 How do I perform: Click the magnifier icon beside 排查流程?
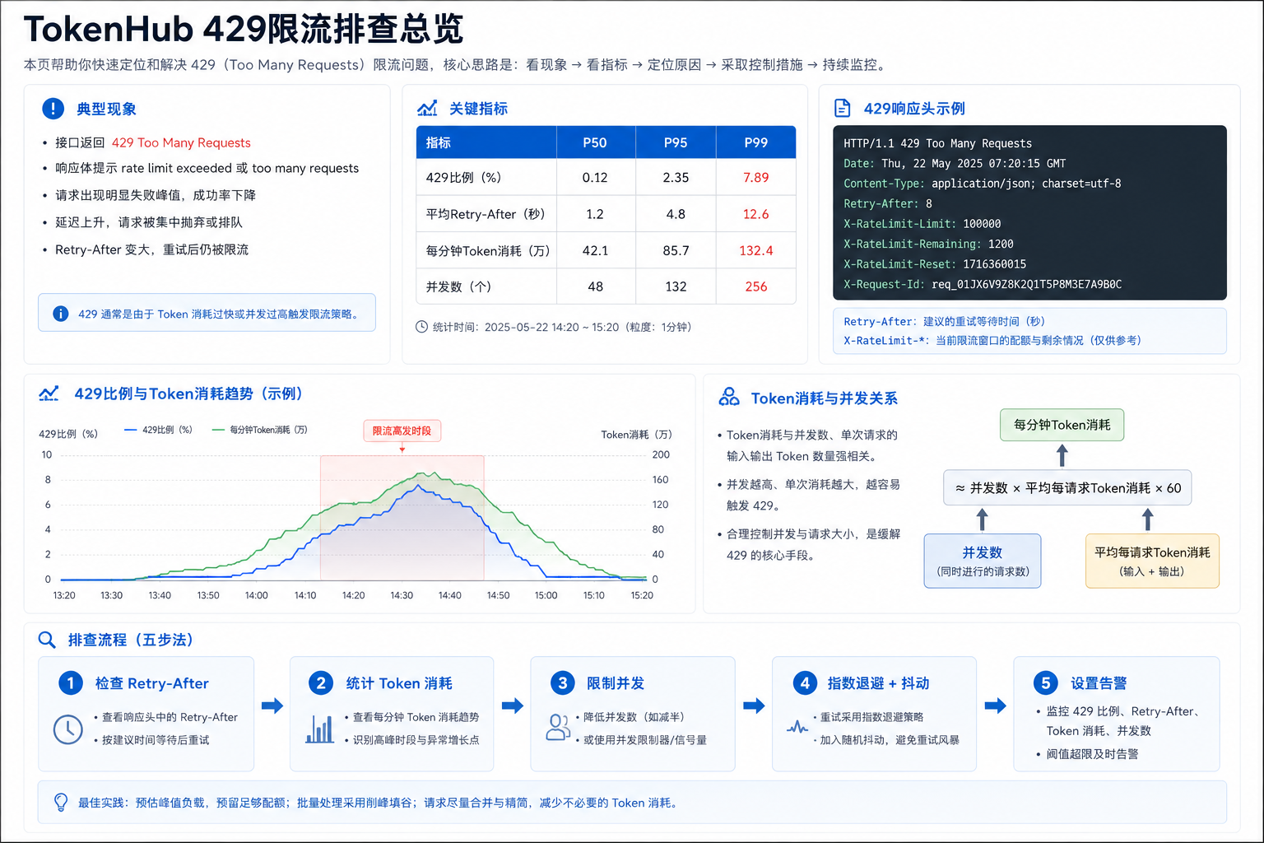click(47, 640)
